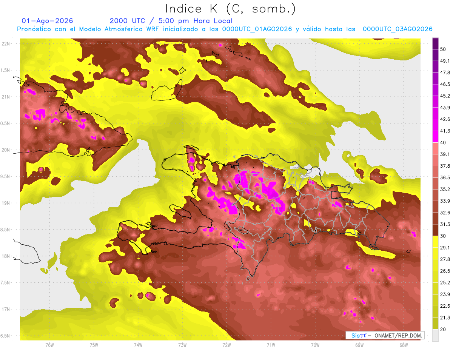This screenshot has width=453, height=350.
Task: Click the 'Indice K (C, somb.)' title
Action: [x=231, y=9]
